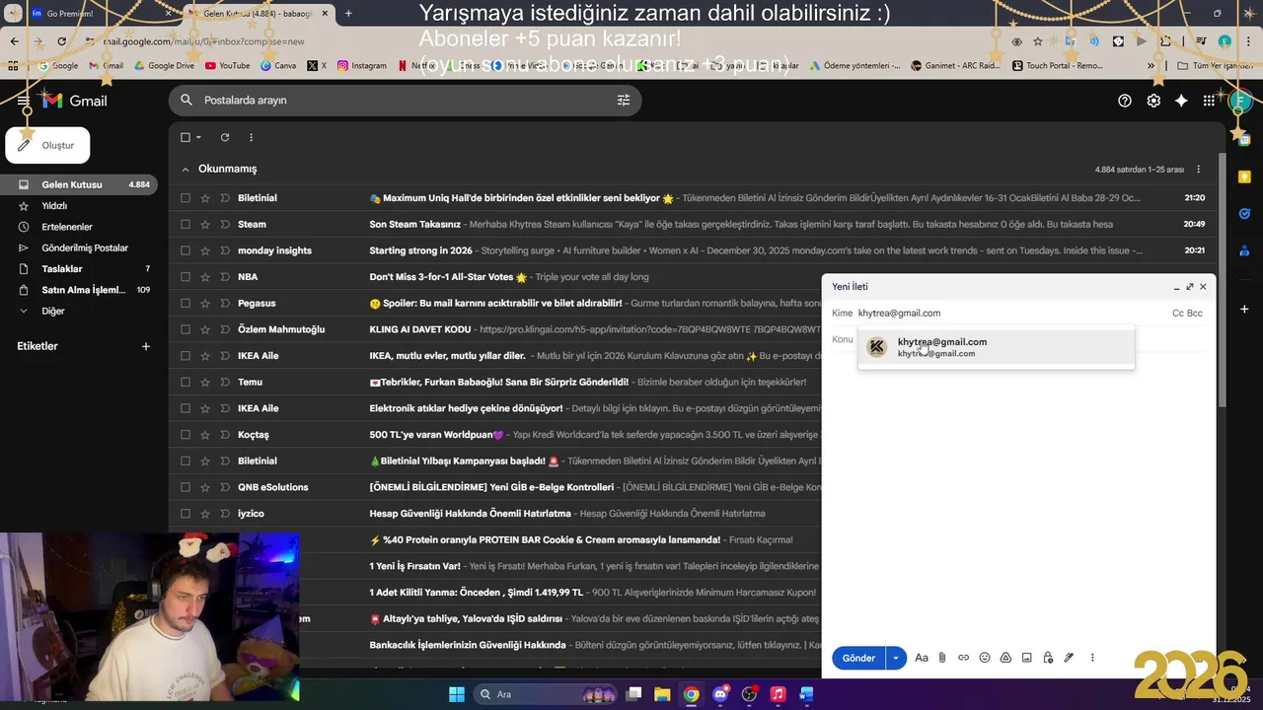Click the Gönder send button
Image resolution: width=1263 pixels, height=710 pixels.
[858, 658]
